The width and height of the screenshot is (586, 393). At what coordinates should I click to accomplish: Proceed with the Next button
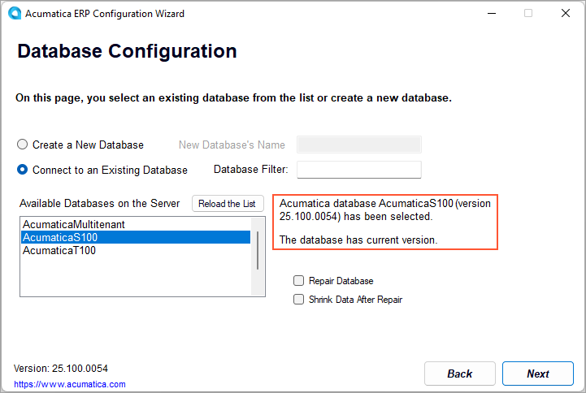(x=537, y=374)
